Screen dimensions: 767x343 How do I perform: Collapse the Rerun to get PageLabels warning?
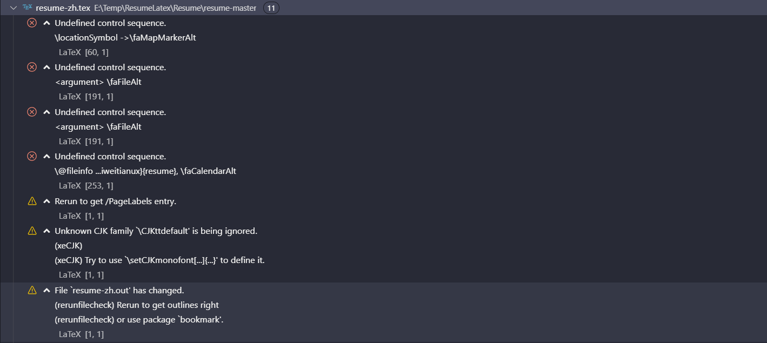(46, 201)
